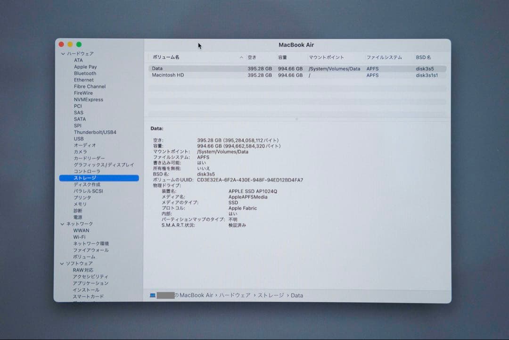Sort by BSD名 column header
The image size is (509, 340).
(x=423, y=58)
